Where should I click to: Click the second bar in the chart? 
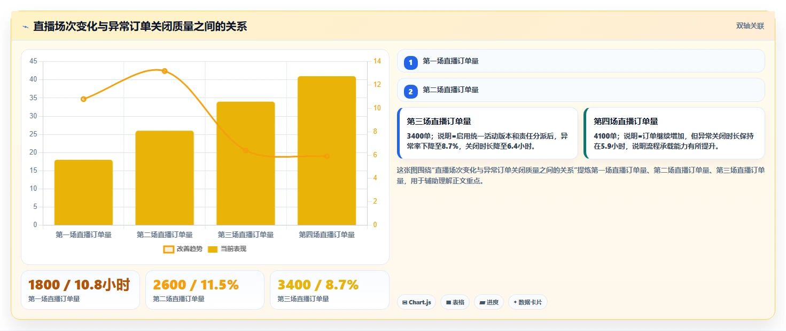(165, 178)
